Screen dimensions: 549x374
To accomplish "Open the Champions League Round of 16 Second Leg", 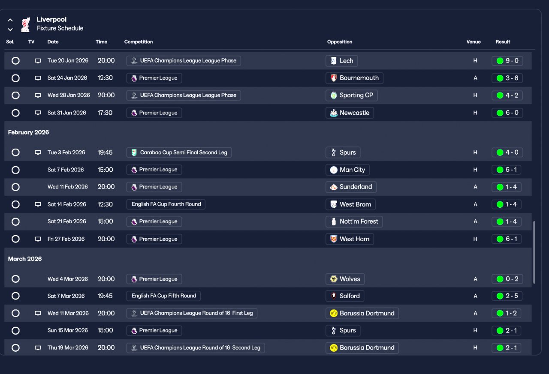I will (196, 348).
